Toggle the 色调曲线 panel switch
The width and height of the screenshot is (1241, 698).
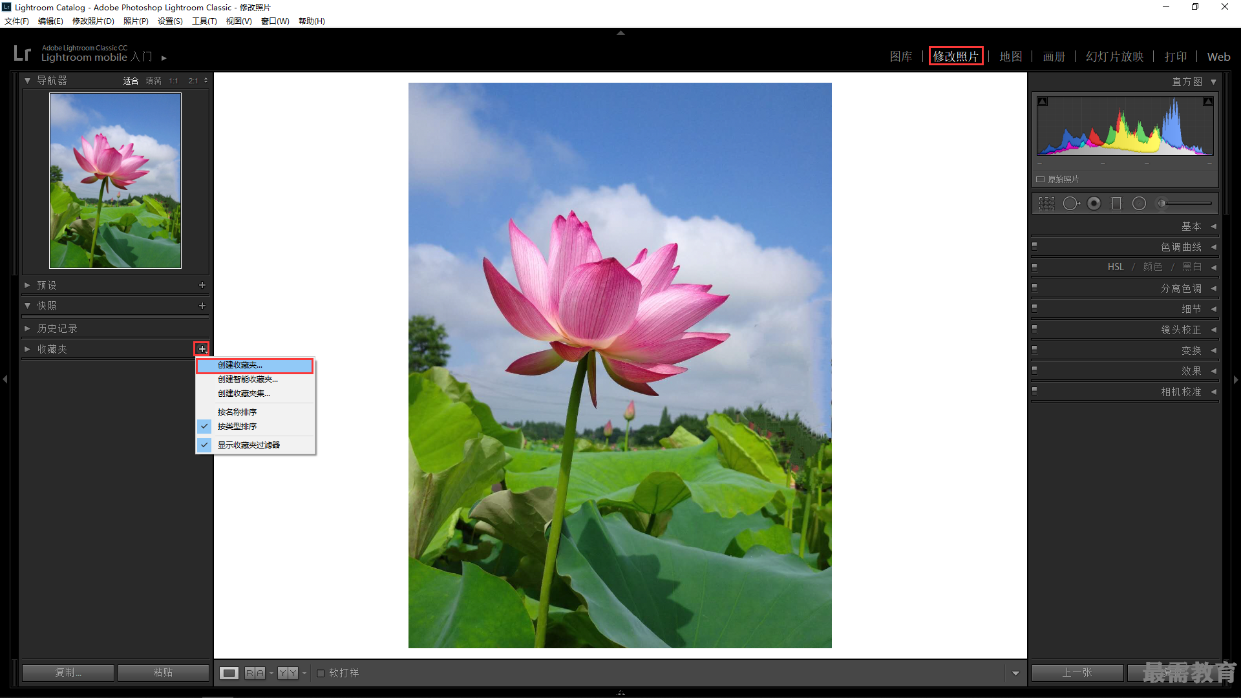[1035, 246]
